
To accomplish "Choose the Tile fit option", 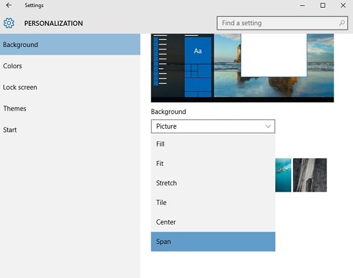I will [x=213, y=203].
